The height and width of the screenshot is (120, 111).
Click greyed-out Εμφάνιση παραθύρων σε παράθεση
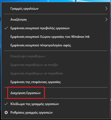click(56, 73)
